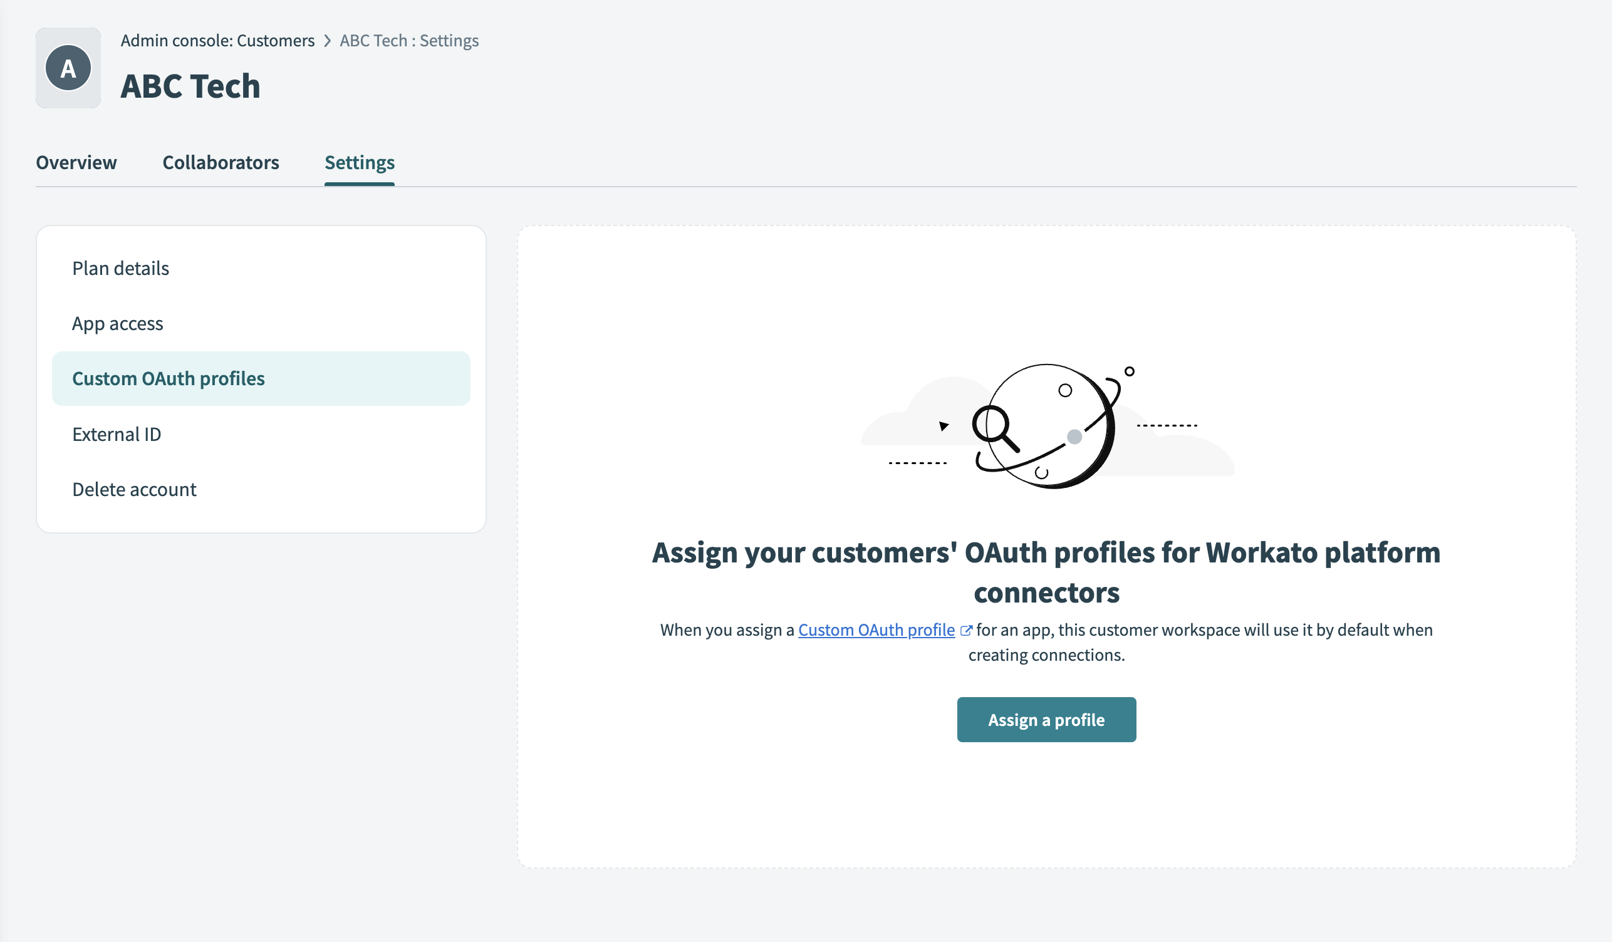Follow the Custom OAuth profile link

click(x=876, y=630)
